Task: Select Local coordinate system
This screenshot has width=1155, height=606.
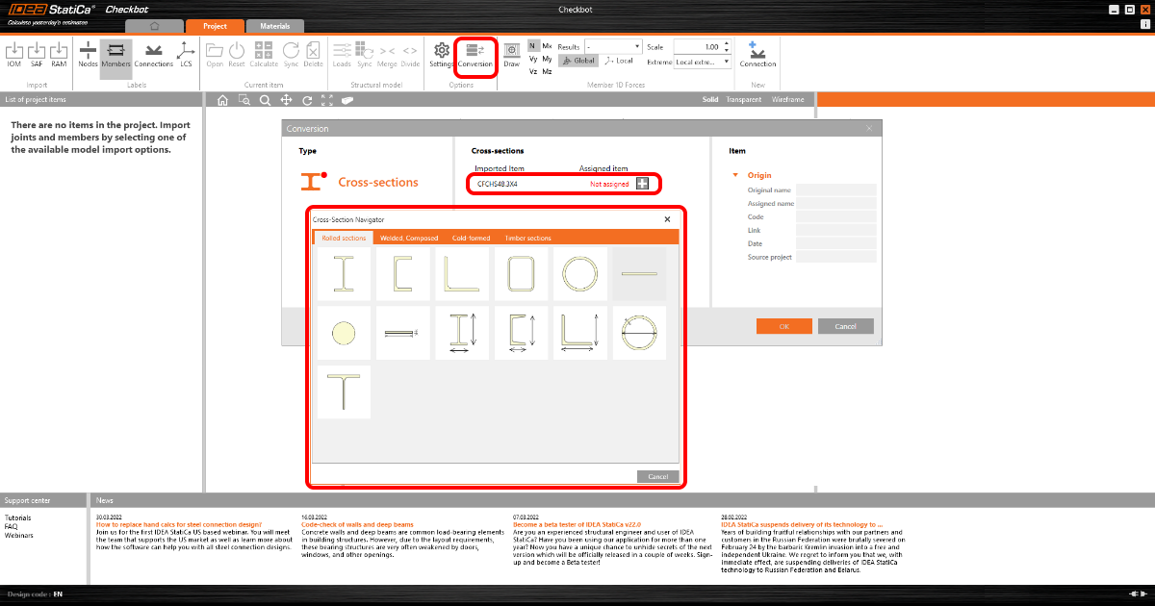Action: tap(619, 60)
